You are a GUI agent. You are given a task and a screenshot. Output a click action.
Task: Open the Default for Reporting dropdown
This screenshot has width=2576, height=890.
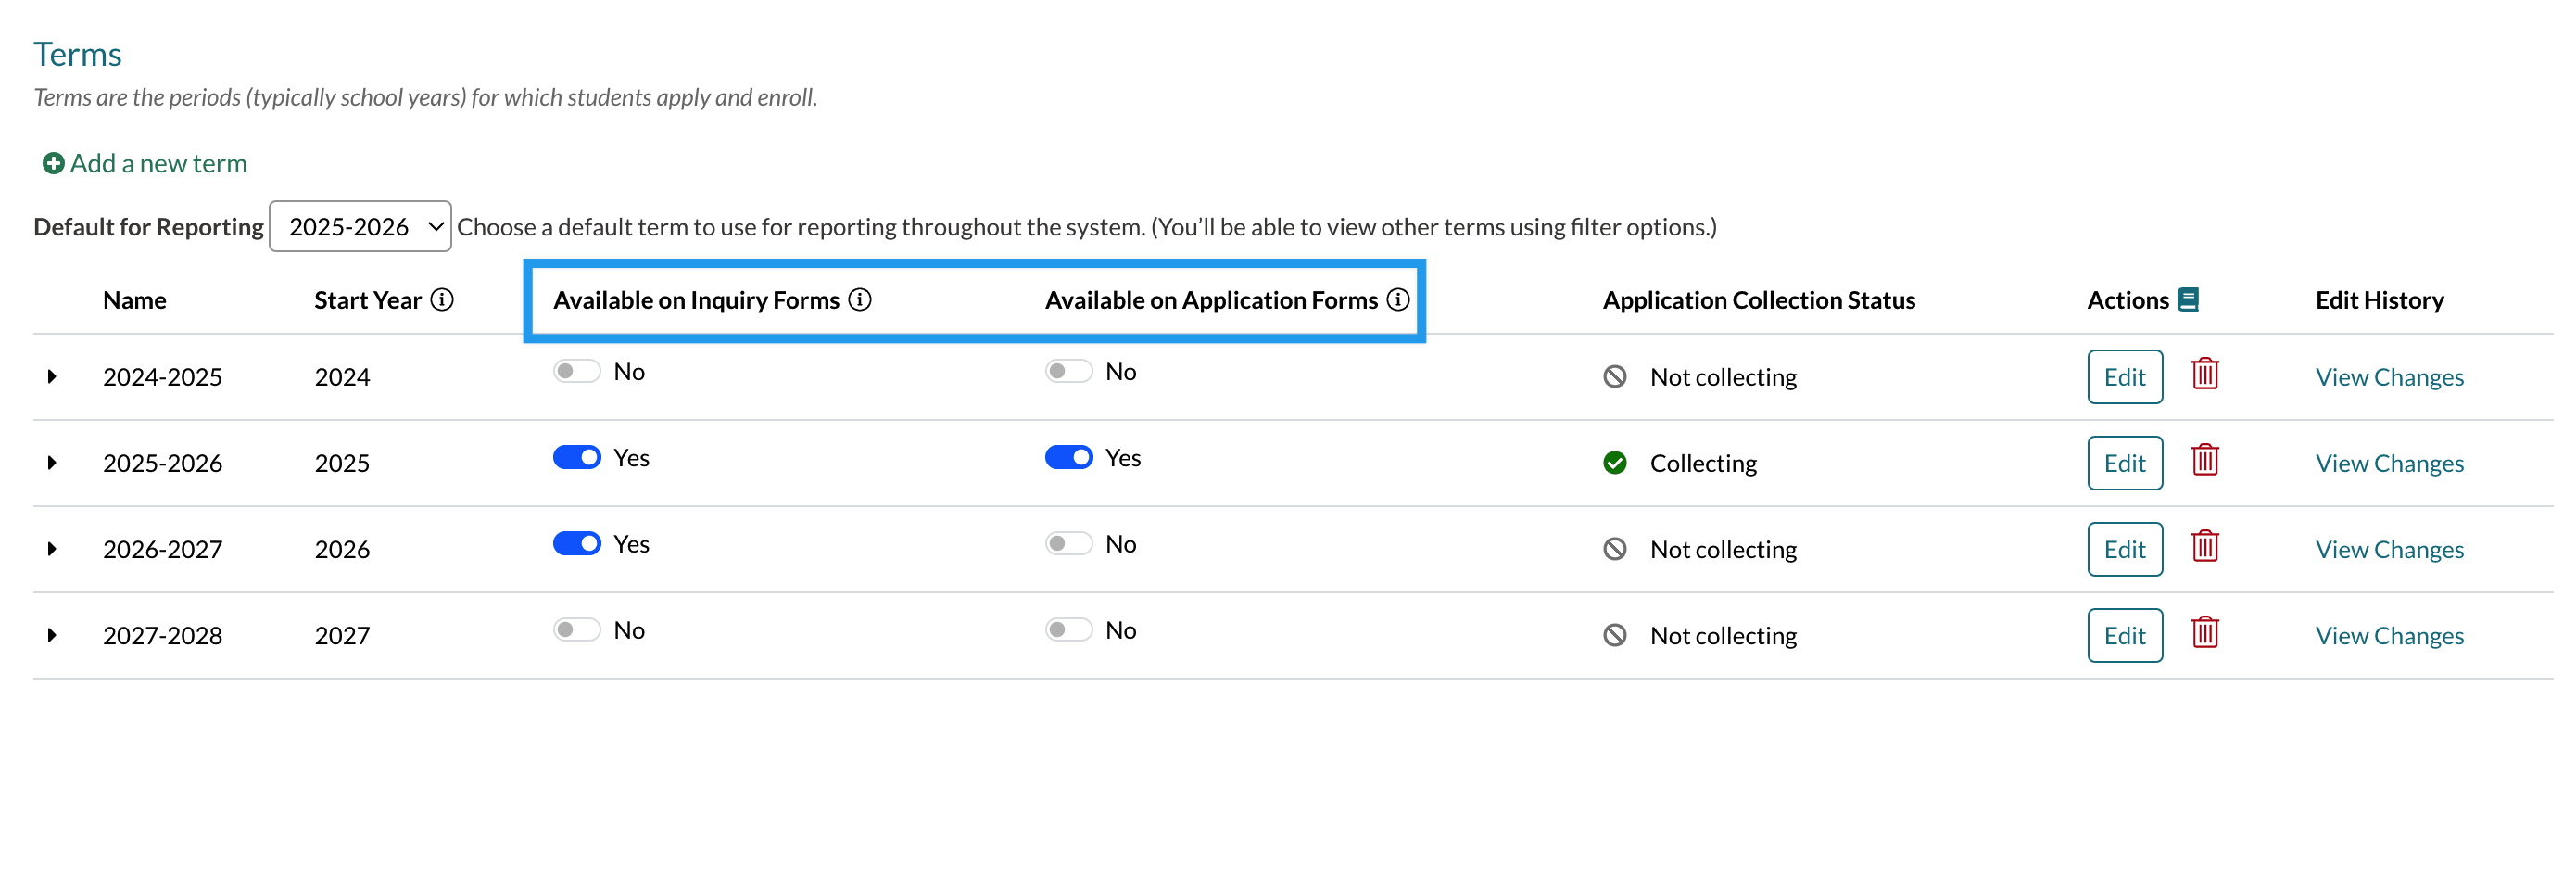[x=360, y=227]
